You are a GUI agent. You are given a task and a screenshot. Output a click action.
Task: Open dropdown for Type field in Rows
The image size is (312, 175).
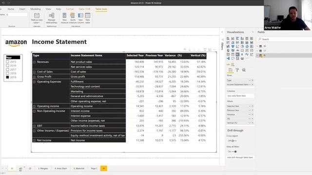(250, 80)
